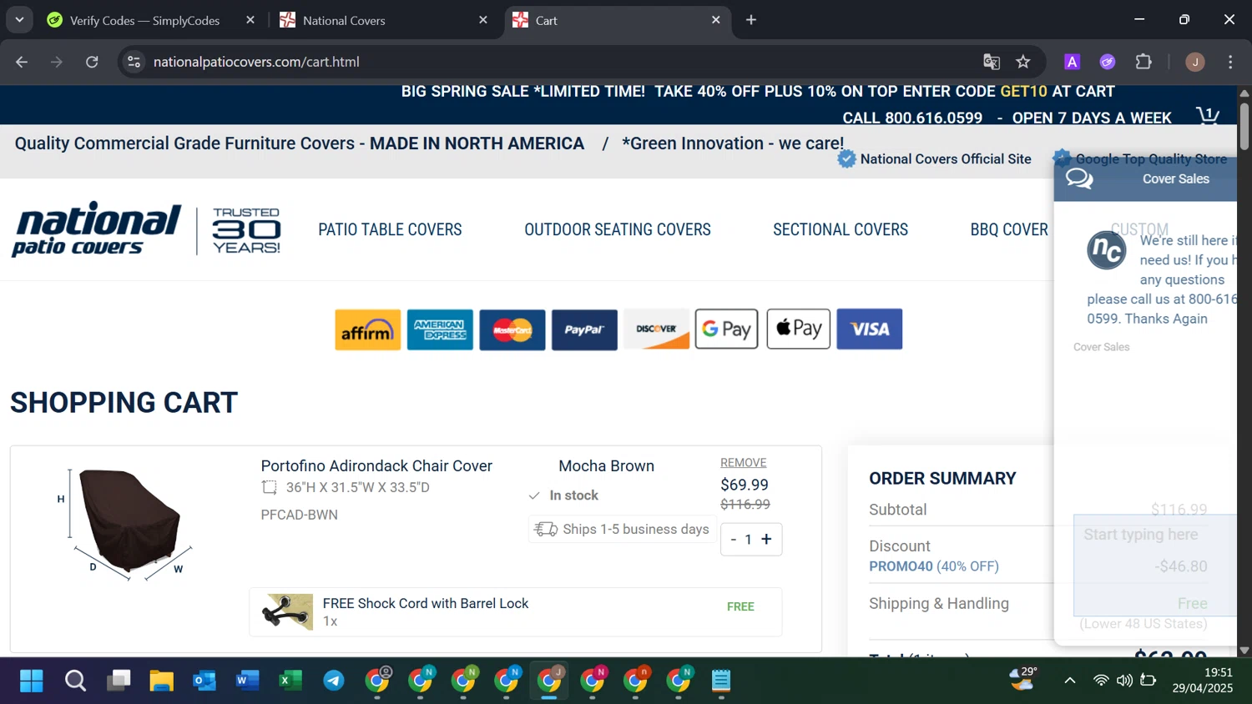The image size is (1252, 704).
Task: Open Chrome profile avatar J
Action: pos(1195,62)
